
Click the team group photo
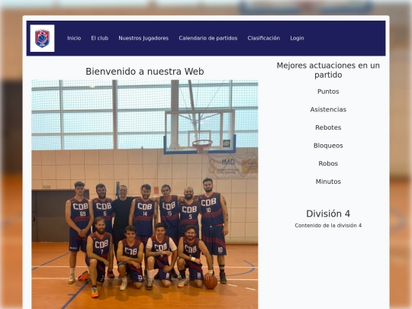[x=145, y=195]
